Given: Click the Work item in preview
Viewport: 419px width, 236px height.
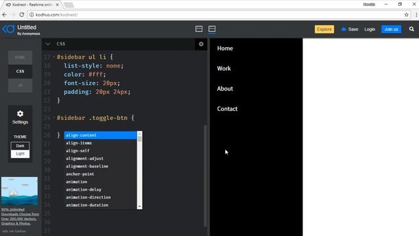Looking at the screenshot, I should click(224, 68).
